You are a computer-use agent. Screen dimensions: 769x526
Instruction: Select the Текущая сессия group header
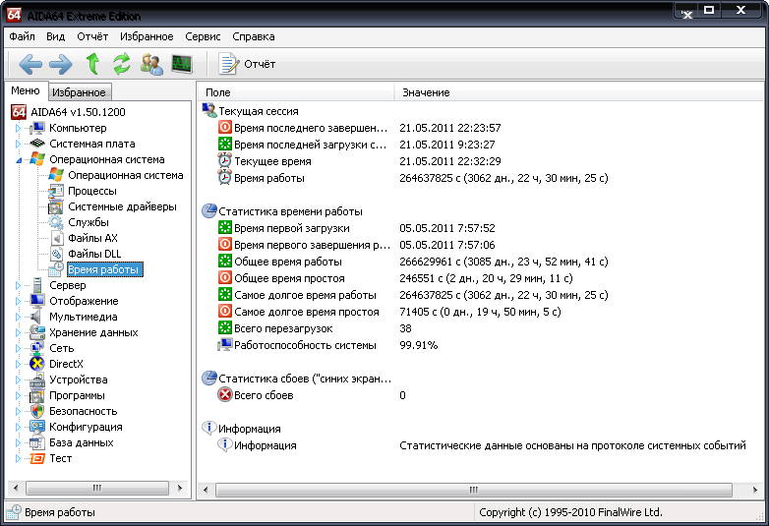259,111
